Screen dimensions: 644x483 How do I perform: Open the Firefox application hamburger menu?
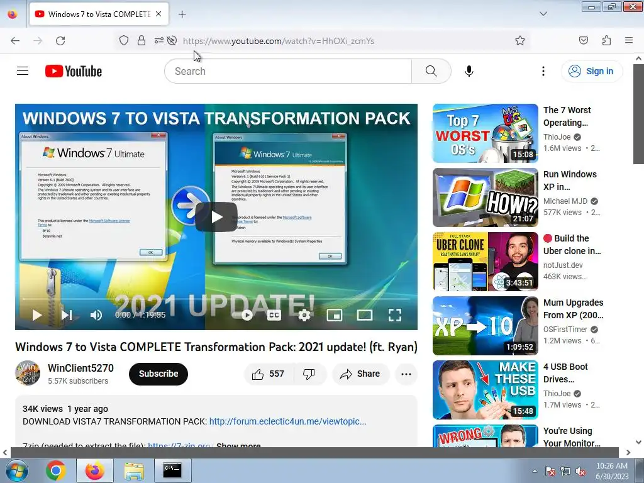(x=629, y=40)
